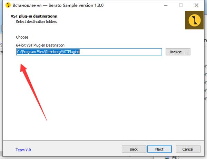Click the "Choose" label
This screenshot has width=207, height=159.
point(22,37)
